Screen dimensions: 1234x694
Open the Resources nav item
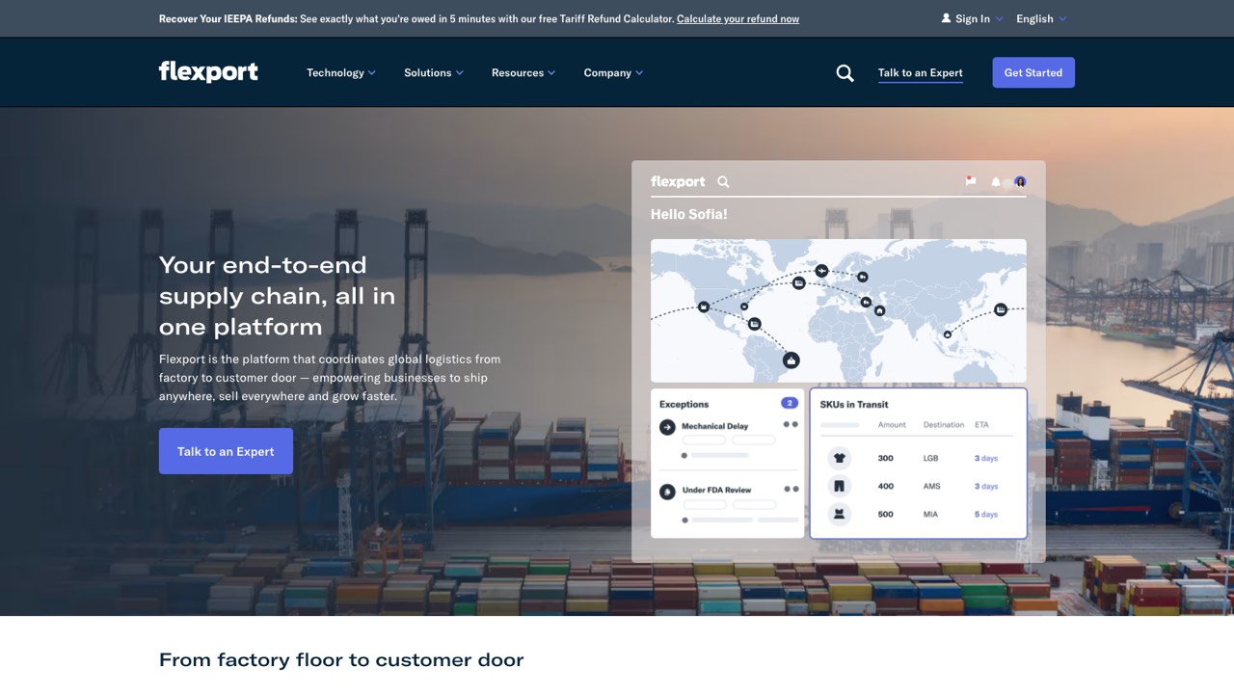click(x=518, y=72)
